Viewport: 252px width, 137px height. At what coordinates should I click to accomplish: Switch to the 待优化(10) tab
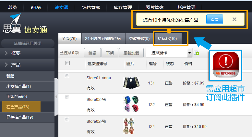point(167,38)
